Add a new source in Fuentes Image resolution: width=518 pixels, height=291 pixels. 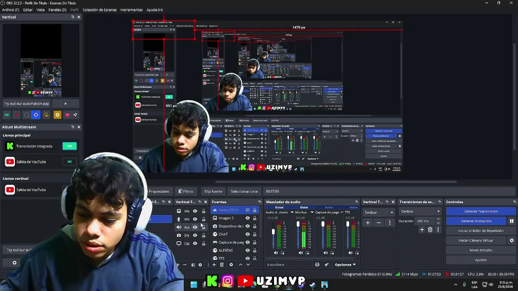click(214, 265)
